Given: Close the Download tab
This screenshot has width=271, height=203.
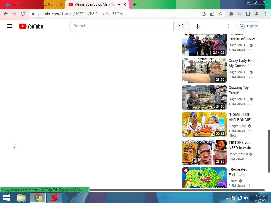Looking at the screenshot, I should point(61,4).
